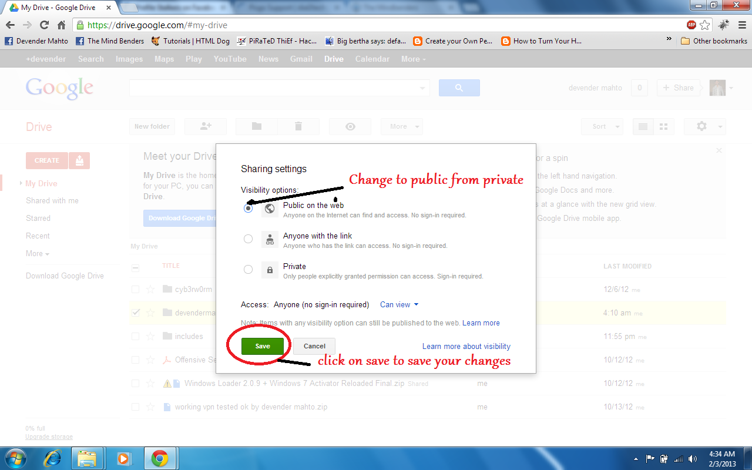Click the Chrome address bar
752x470 pixels.
click(376, 25)
